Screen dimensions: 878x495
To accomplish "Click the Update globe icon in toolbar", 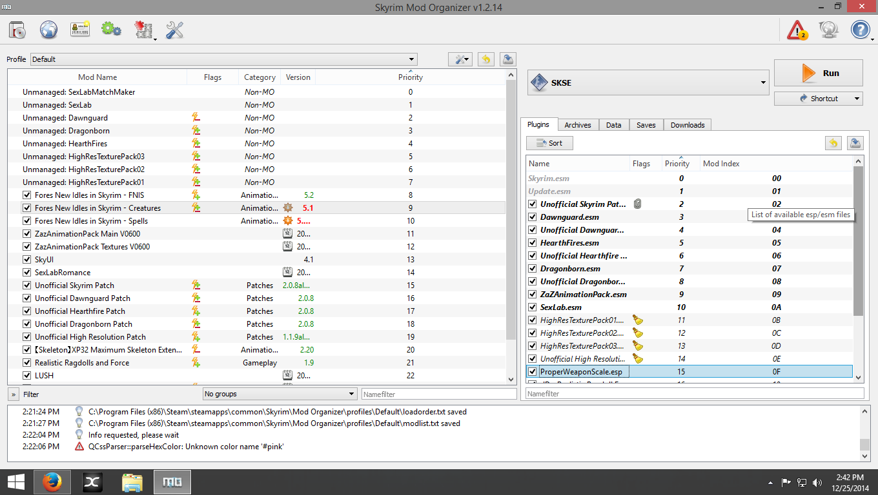I will click(829, 30).
